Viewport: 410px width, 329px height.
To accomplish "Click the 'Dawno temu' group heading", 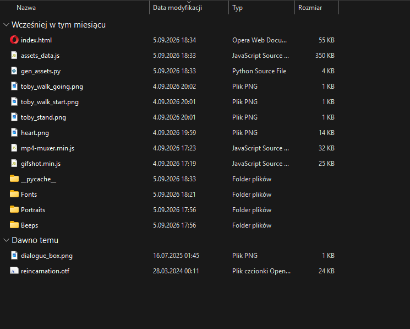I will pos(35,240).
